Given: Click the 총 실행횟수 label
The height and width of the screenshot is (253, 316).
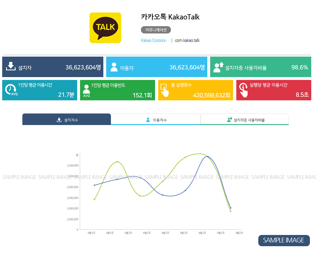Looking at the screenshot, I should coord(181,85).
